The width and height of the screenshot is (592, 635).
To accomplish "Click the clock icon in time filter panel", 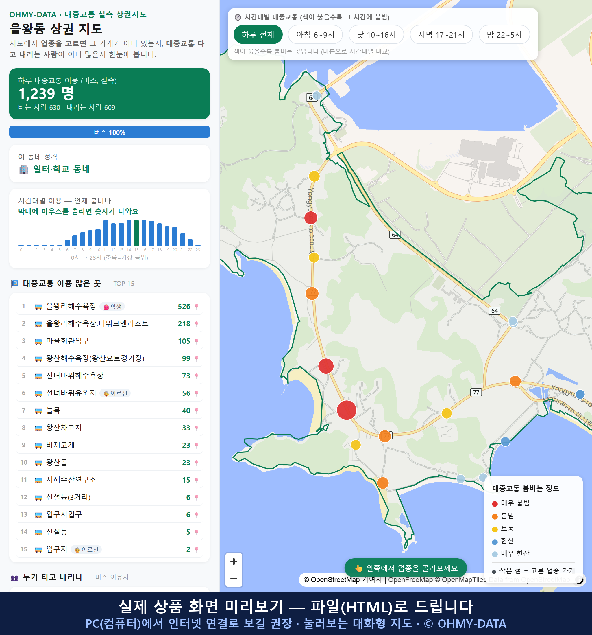I will coord(238,17).
